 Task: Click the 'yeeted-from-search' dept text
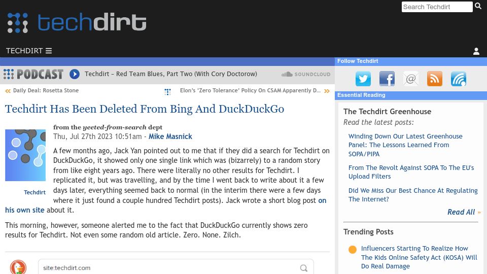coord(114,127)
